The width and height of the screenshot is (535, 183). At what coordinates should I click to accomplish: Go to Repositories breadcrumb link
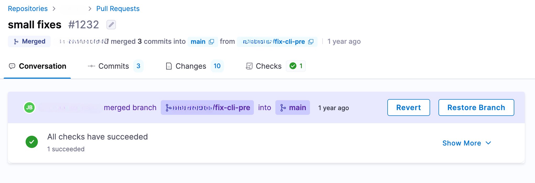click(x=28, y=9)
